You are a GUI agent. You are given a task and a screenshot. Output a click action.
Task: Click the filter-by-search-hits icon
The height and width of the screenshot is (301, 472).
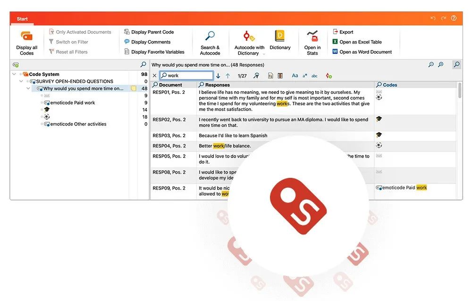(x=256, y=75)
